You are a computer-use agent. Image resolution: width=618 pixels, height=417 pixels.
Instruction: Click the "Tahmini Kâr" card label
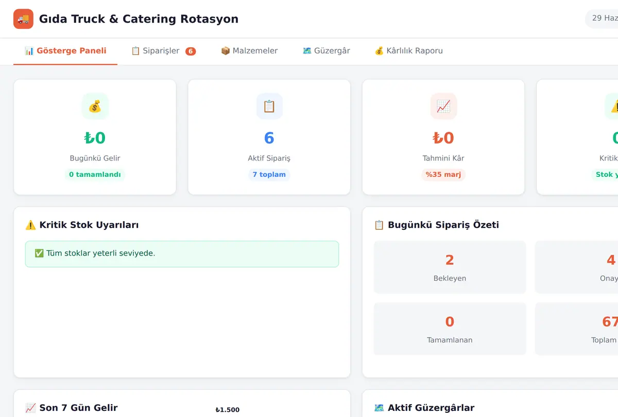tap(443, 158)
